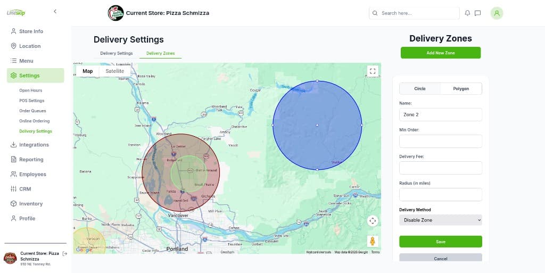Save the delivery zone
Viewport: 545px width, 273px height.
(x=441, y=242)
